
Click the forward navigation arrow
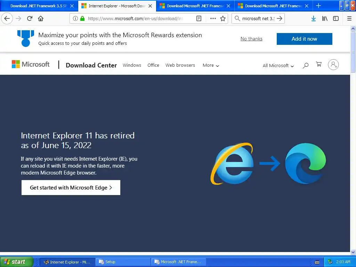point(18,18)
